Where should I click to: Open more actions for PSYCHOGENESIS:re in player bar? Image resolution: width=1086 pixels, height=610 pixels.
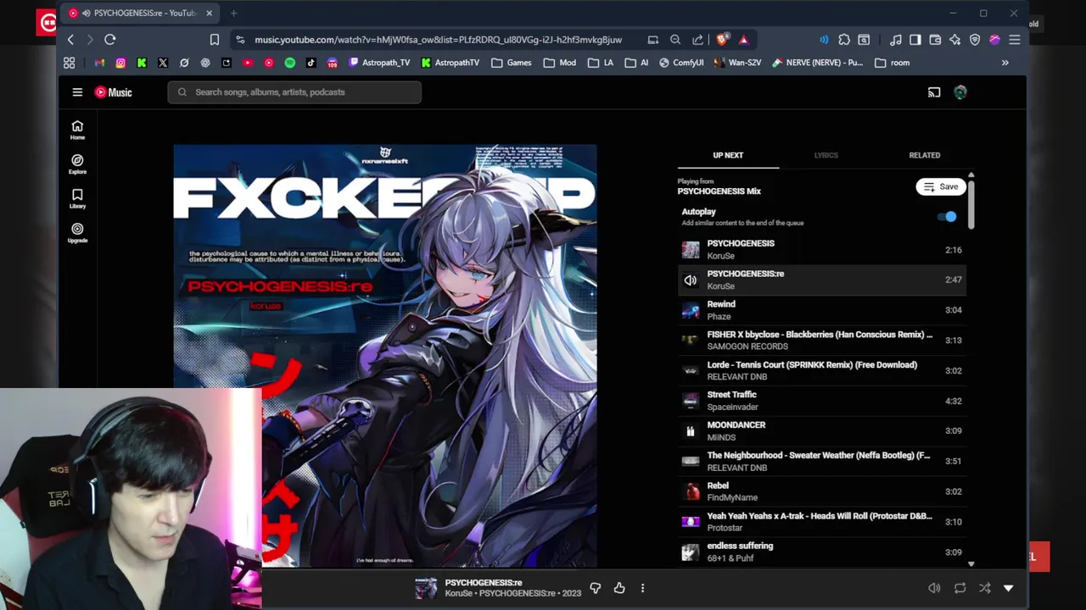642,588
